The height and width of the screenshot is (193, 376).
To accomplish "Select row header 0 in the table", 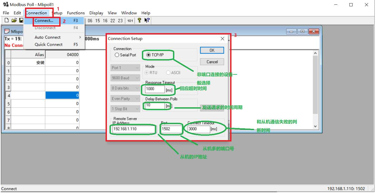I will 8,63.
